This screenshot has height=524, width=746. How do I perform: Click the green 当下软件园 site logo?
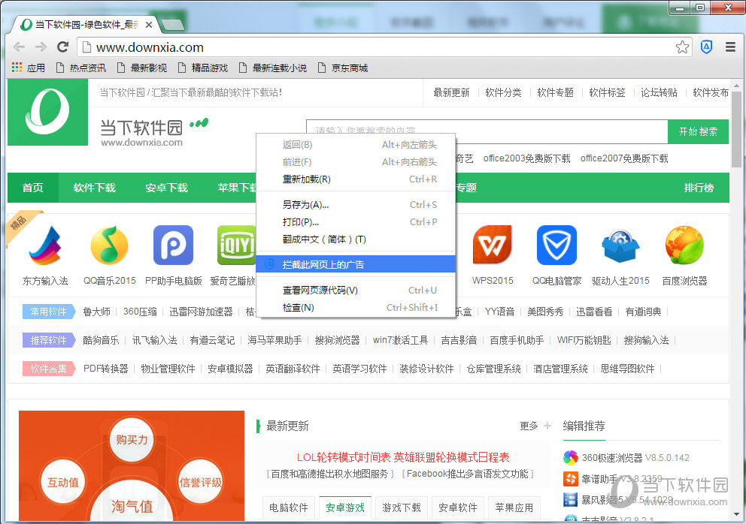pos(47,112)
